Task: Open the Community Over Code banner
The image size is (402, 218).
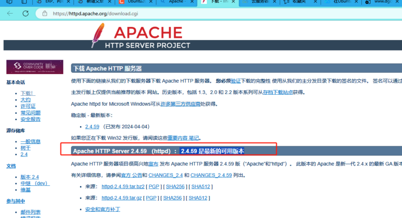Action: point(35,67)
